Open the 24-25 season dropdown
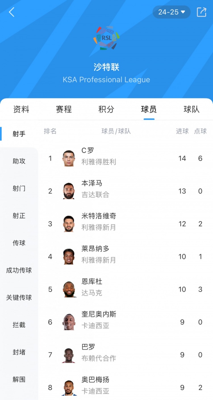Screen dimensions: 213x400 (172, 12)
